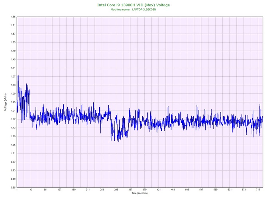Click the 127 seconds time axis label

(x=59, y=190)
